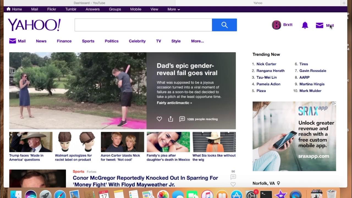Open Mail via the envelope icon next to Brxtt
Screen dimensions: 352x198
[x=320, y=25]
